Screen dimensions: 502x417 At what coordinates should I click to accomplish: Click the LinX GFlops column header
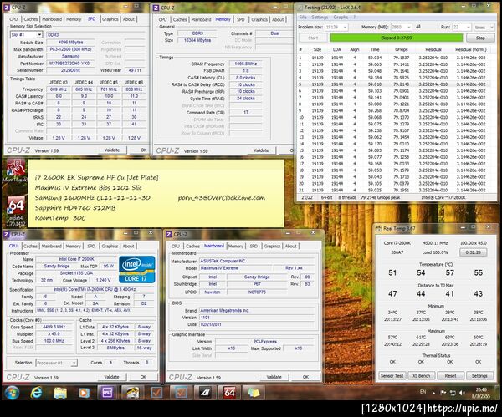[401, 49]
